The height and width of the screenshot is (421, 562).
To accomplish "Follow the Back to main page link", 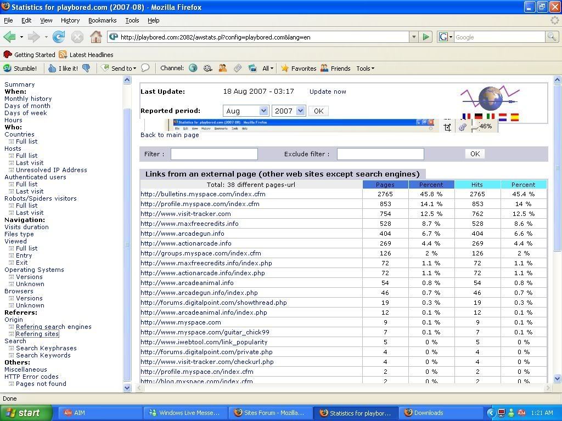I will coord(170,135).
